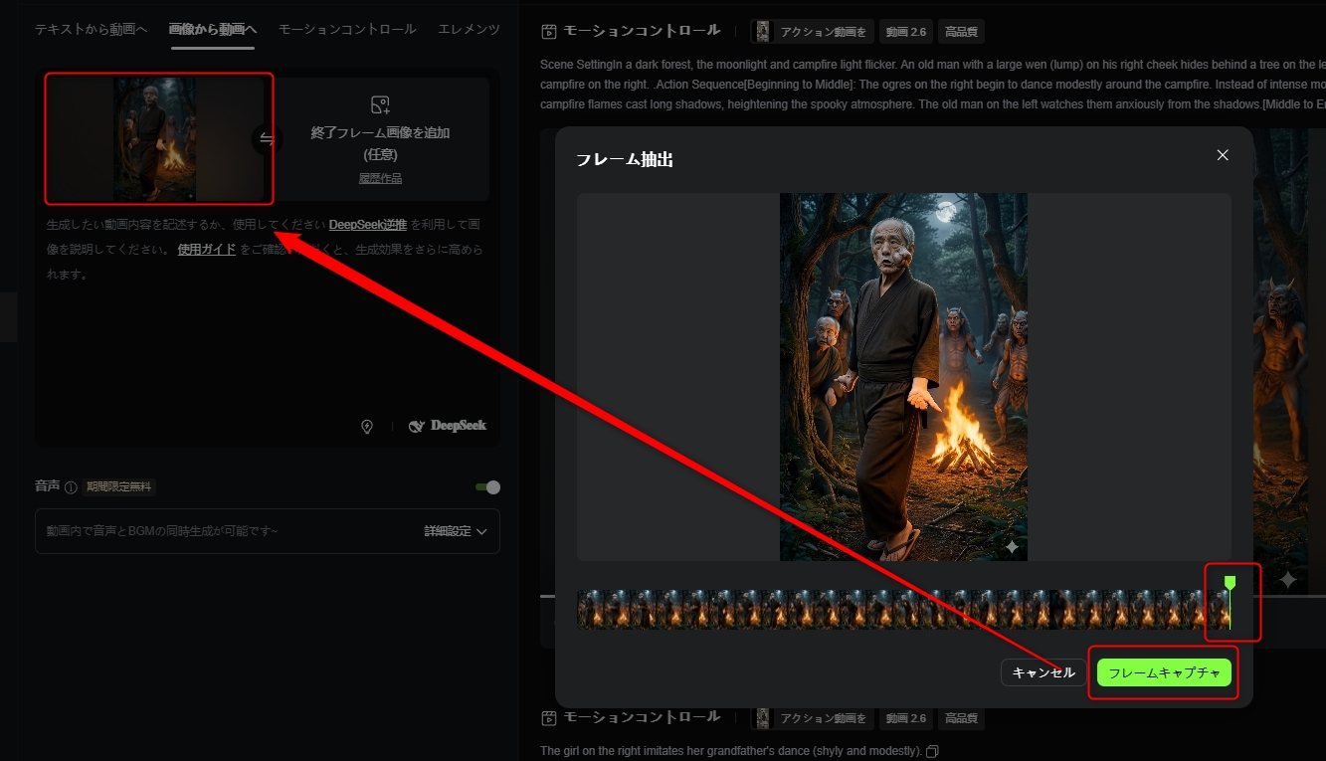Select the エレメンツ tab
The width and height of the screenshot is (1326, 761).
pyautogui.click(x=469, y=30)
